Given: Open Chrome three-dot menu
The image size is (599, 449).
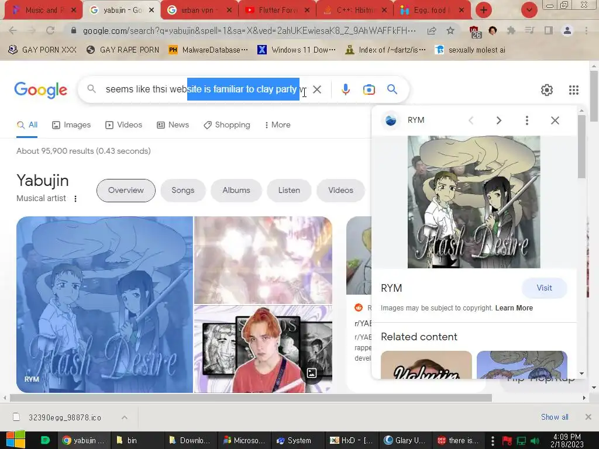Looking at the screenshot, I should pos(586,30).
